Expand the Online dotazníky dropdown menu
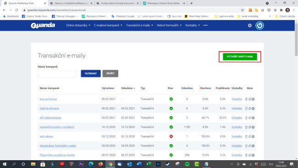Screen dimensions: 298x168 pyautogui.click(x=78, y=25)
